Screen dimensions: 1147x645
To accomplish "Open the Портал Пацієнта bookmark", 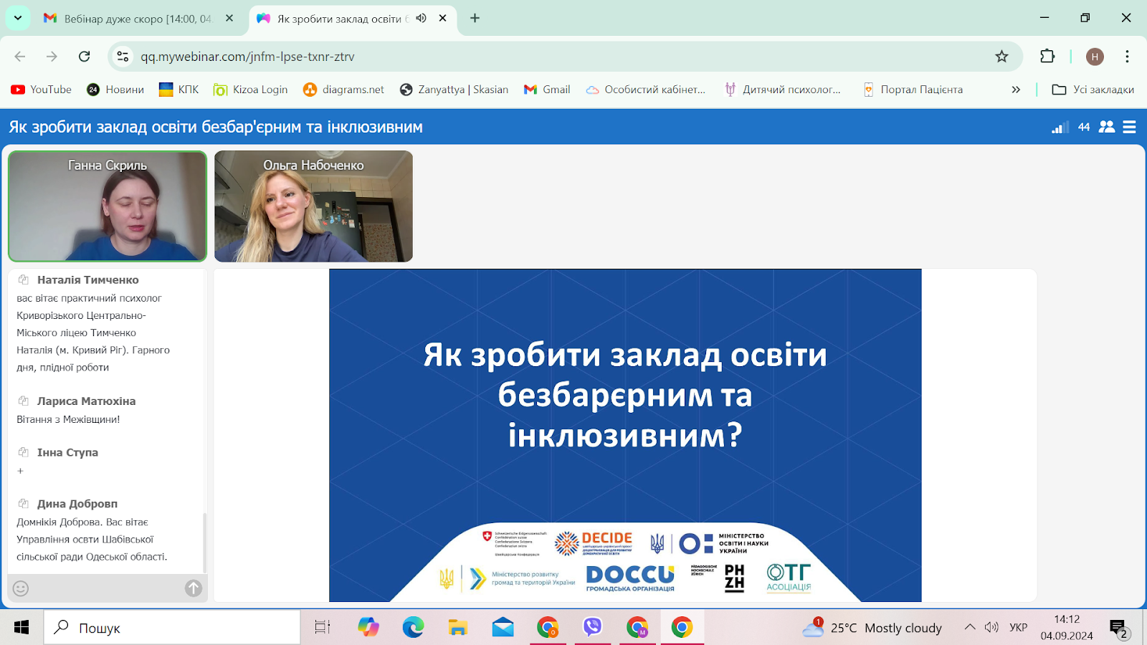I will point(913,90).
